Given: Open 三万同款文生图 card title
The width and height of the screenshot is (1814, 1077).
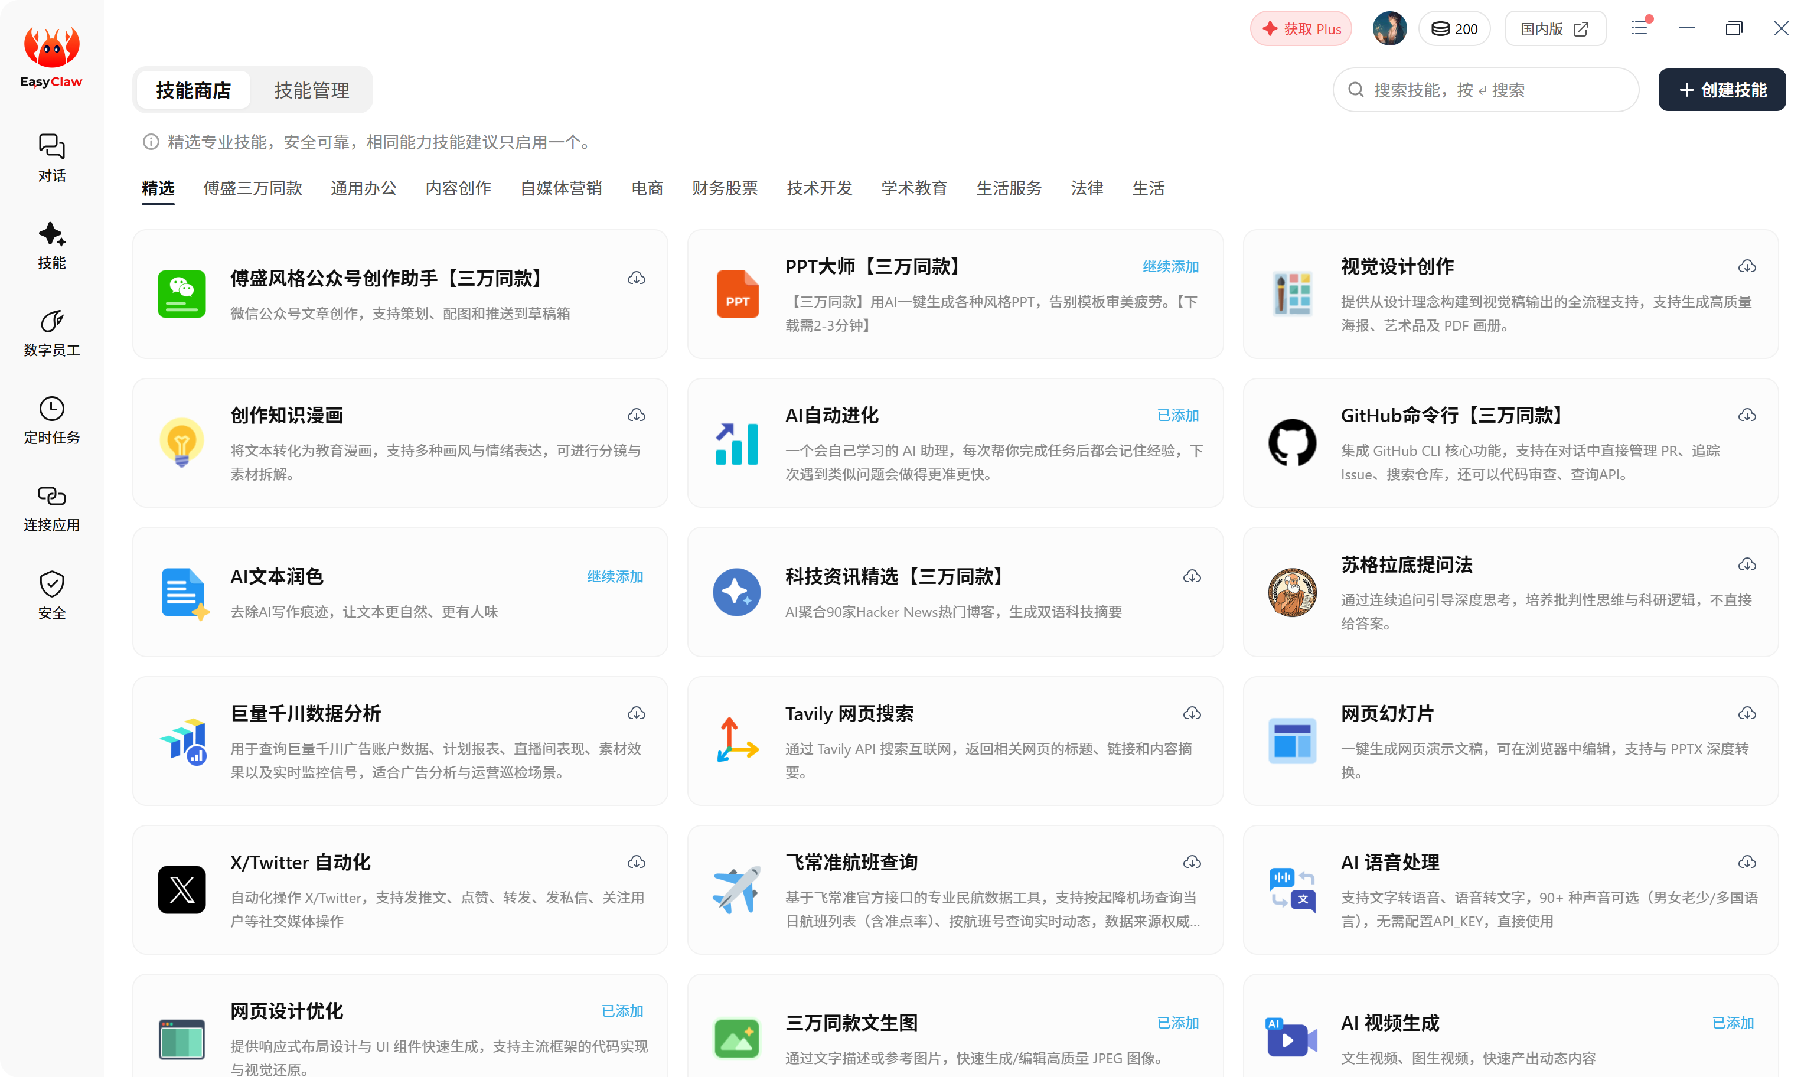Looking at the screenshot, I should click(x=851, y=1023).
